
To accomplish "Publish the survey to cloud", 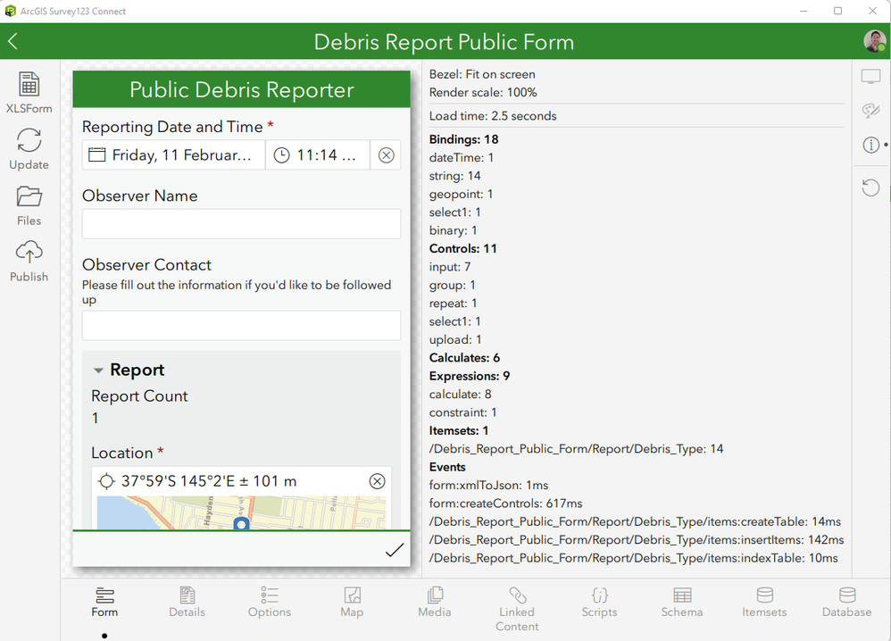I will pyautogui.click(x=29, y=261).
